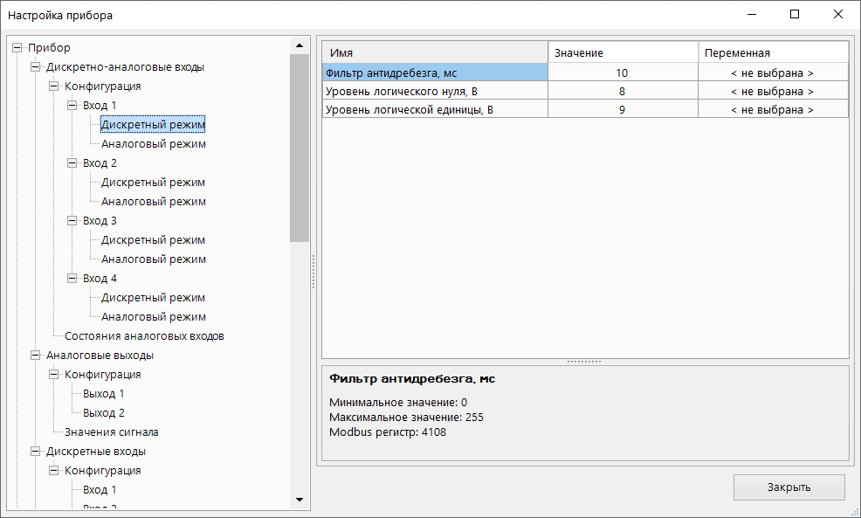Choose variable for Уровень логической единицы
861x518 pixels.
tap(772, 110)
